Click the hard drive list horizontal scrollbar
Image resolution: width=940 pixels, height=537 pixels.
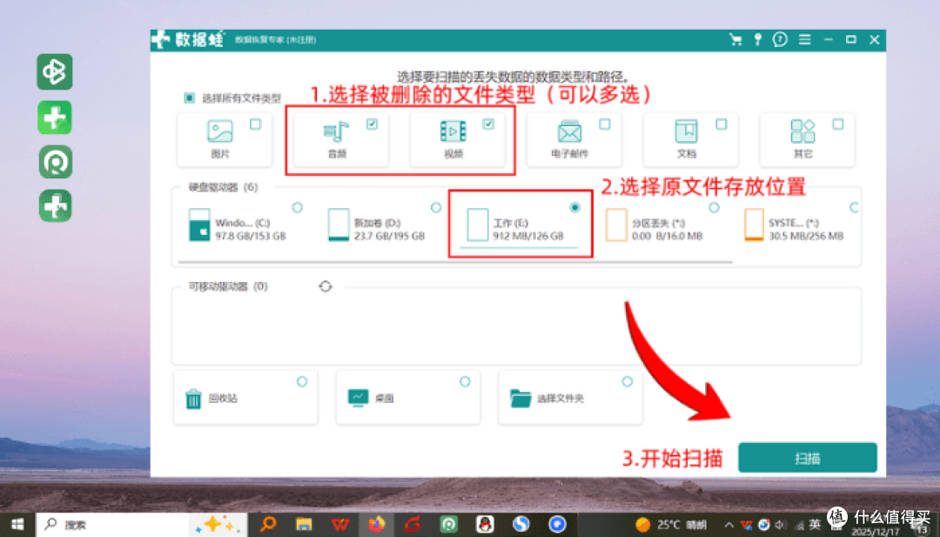pyautogui.click(x=455, y=262)
